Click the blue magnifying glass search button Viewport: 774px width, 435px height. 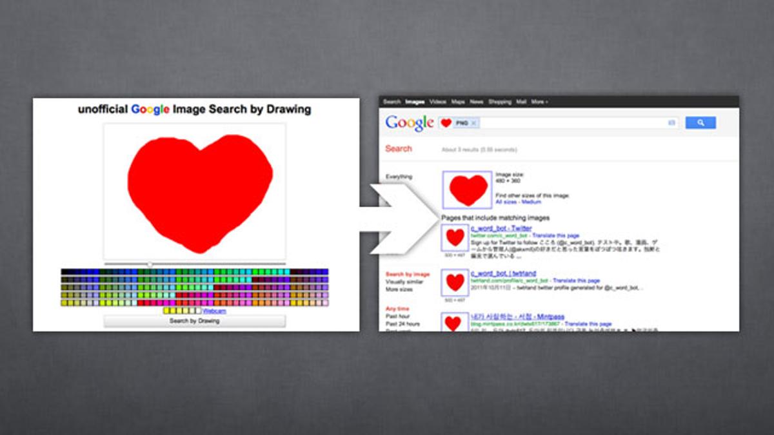point(700,122)
